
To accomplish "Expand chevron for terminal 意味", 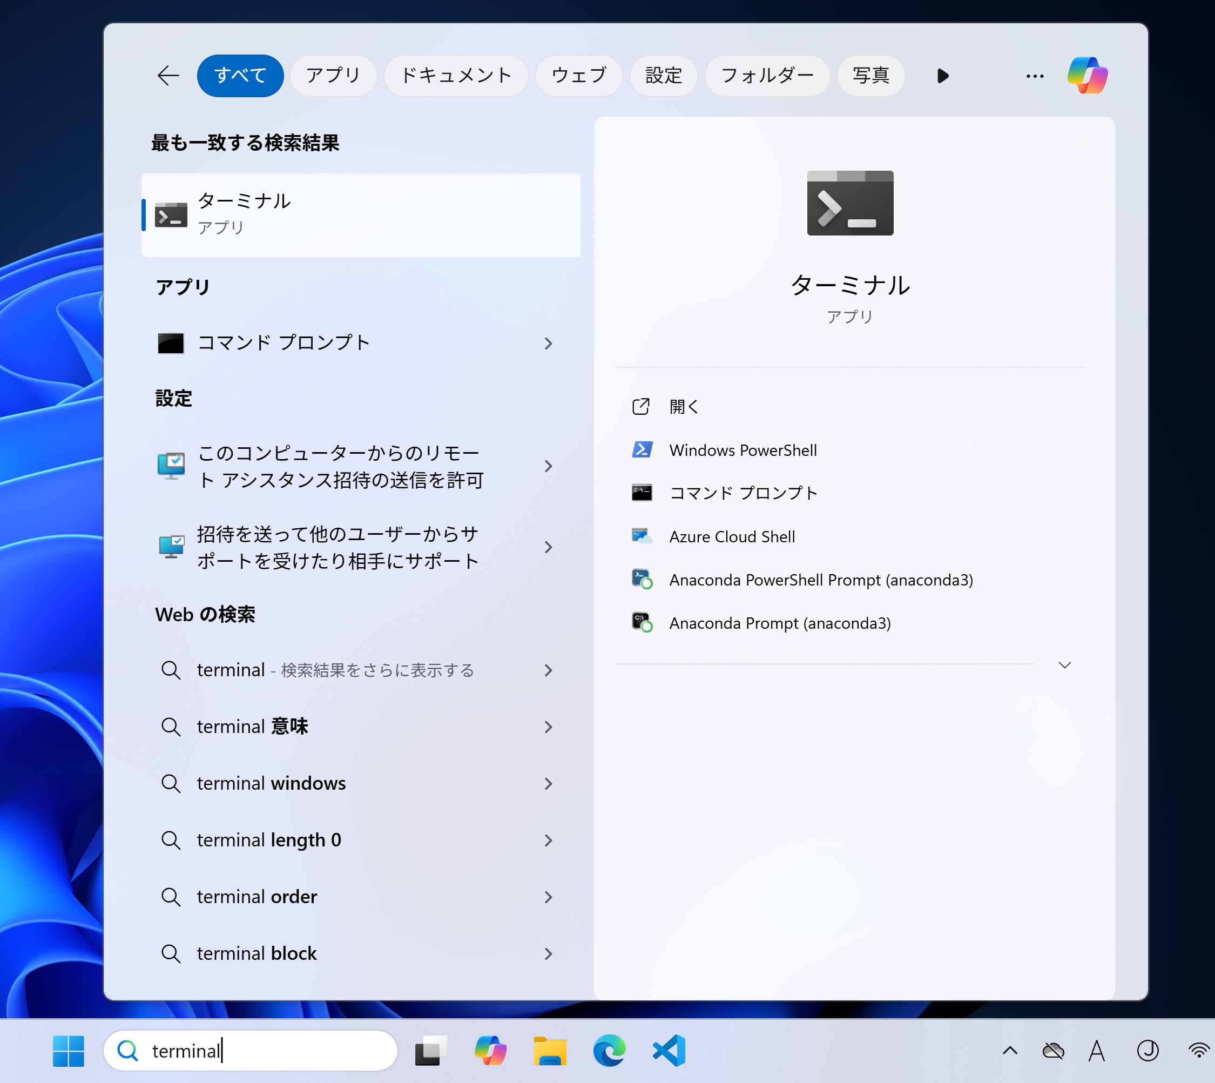I will pos(548,727).
